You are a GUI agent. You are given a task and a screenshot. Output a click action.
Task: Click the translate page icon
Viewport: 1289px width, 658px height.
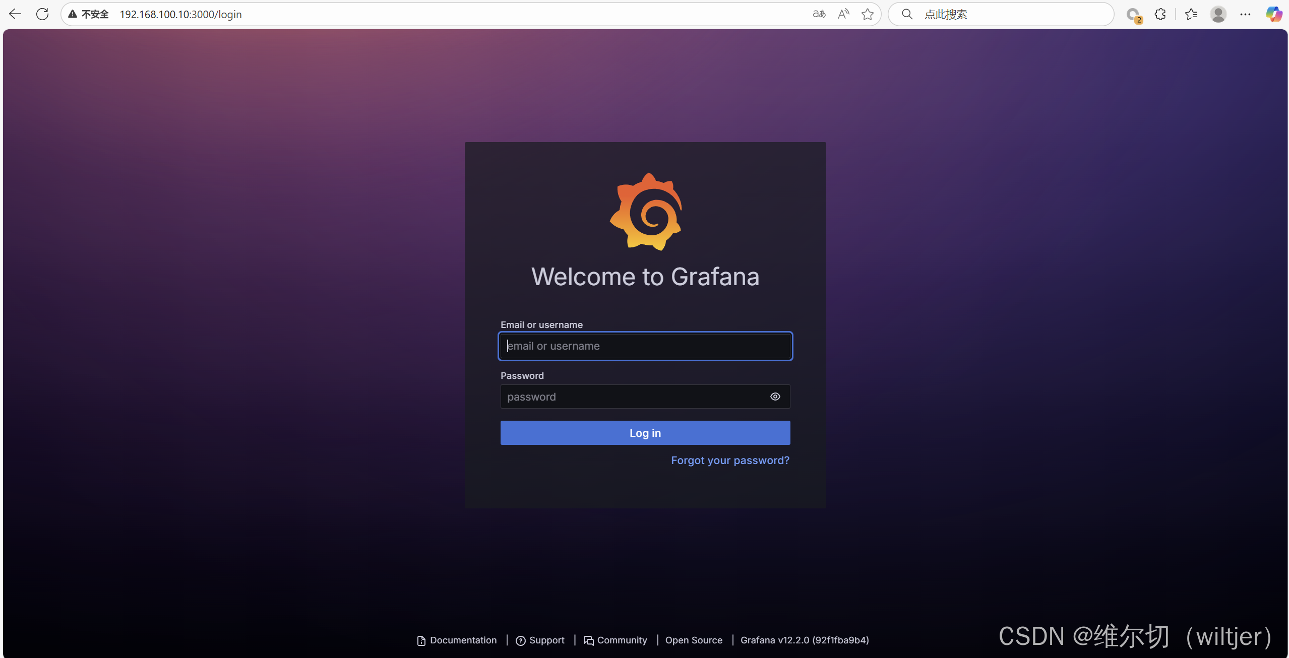(819, 14)
